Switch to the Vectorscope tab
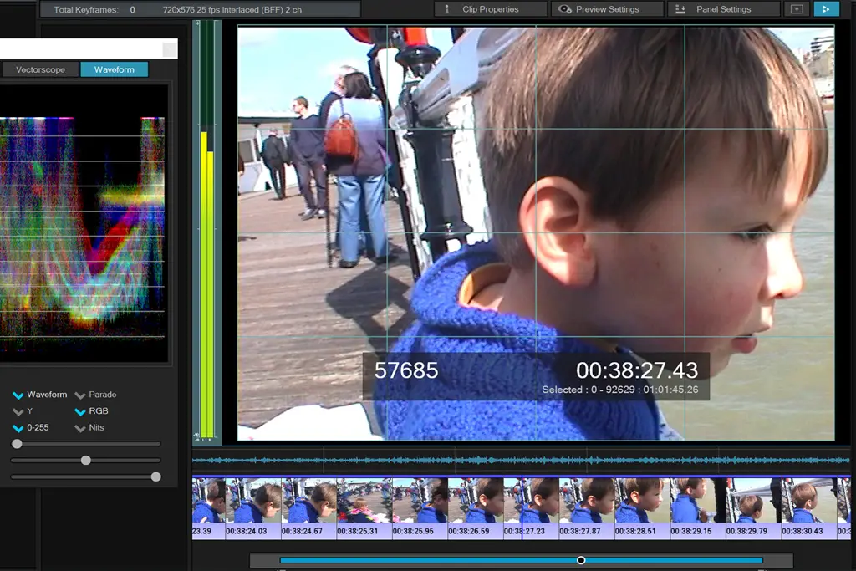Image resolution: width=856 pixels, height=571 pixels. click(40, 70)
